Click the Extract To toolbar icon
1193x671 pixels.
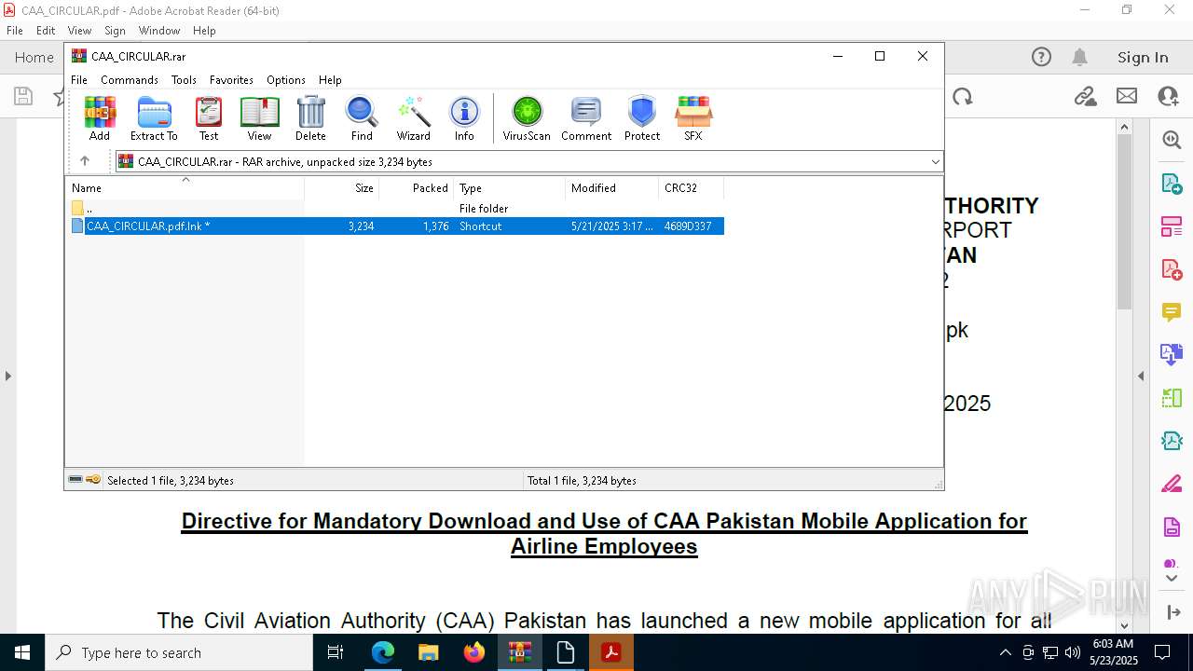tap(154, 118)
